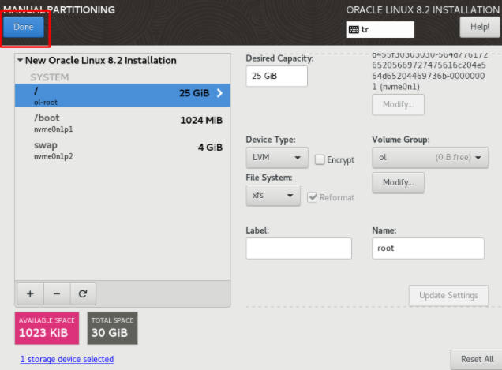Open the Volume Group ol dropdown

(430, 158)
